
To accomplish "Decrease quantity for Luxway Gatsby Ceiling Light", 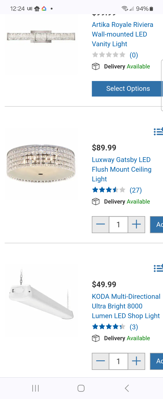I will pos(101,224).
